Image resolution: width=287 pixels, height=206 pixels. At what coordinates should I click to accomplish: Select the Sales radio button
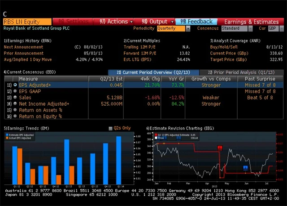(15, 97)
